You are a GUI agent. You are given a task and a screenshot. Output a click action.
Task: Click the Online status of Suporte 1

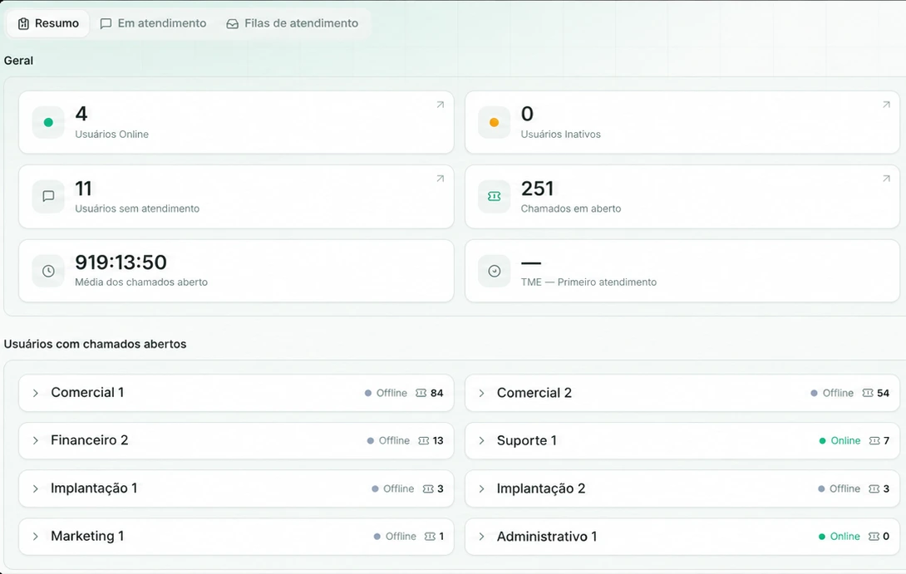(x=840, y=440)
